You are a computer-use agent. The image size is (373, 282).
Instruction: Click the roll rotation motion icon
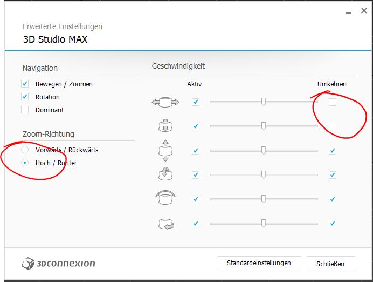165,197
